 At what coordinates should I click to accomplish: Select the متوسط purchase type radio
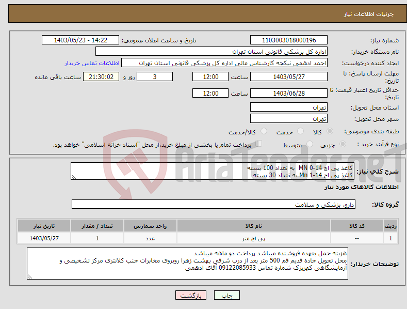click(310, 144)
